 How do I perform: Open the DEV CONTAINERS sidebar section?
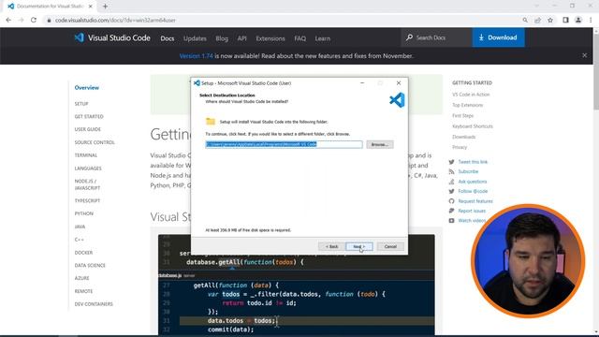tap(94, 304)
